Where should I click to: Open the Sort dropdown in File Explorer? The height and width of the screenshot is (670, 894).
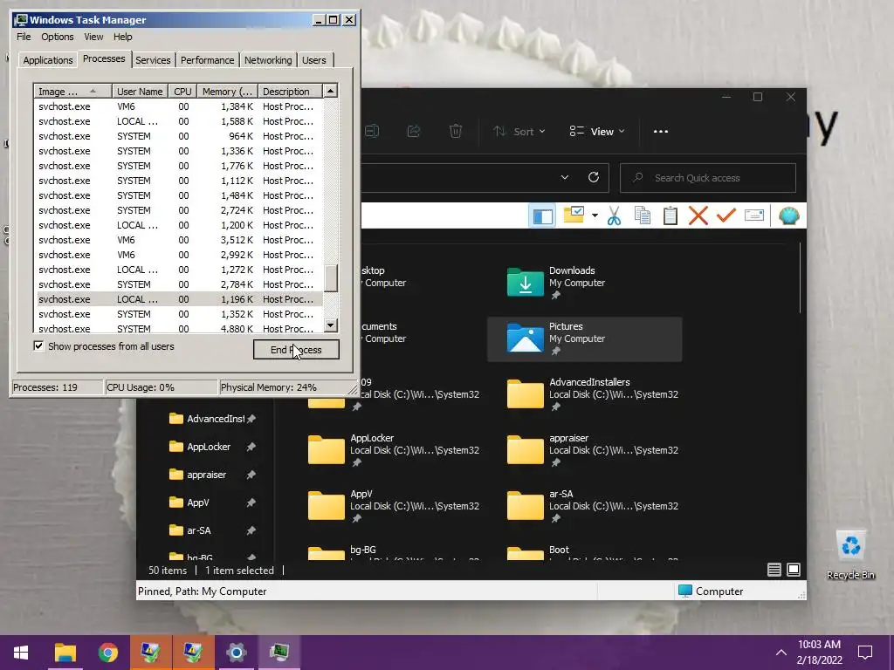tap(519, 132)
